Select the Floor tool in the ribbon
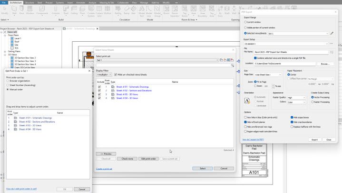The height and width of the screenshot is (193, 342). pyautogui.click(x=82, y=10)
